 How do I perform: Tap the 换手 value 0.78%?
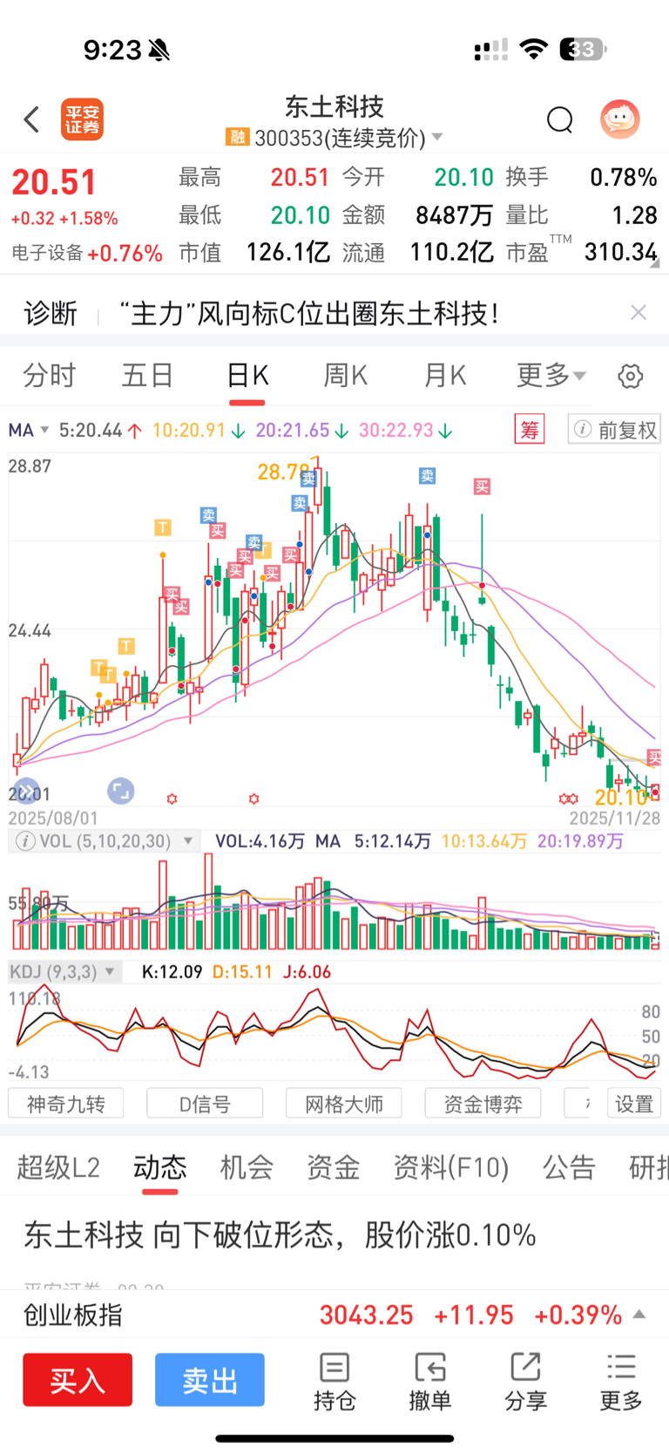pos(624,178)
